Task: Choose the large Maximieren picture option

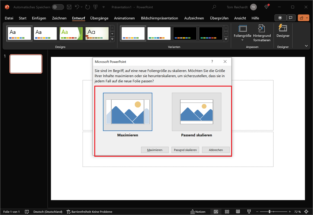Action: (128, 112)
